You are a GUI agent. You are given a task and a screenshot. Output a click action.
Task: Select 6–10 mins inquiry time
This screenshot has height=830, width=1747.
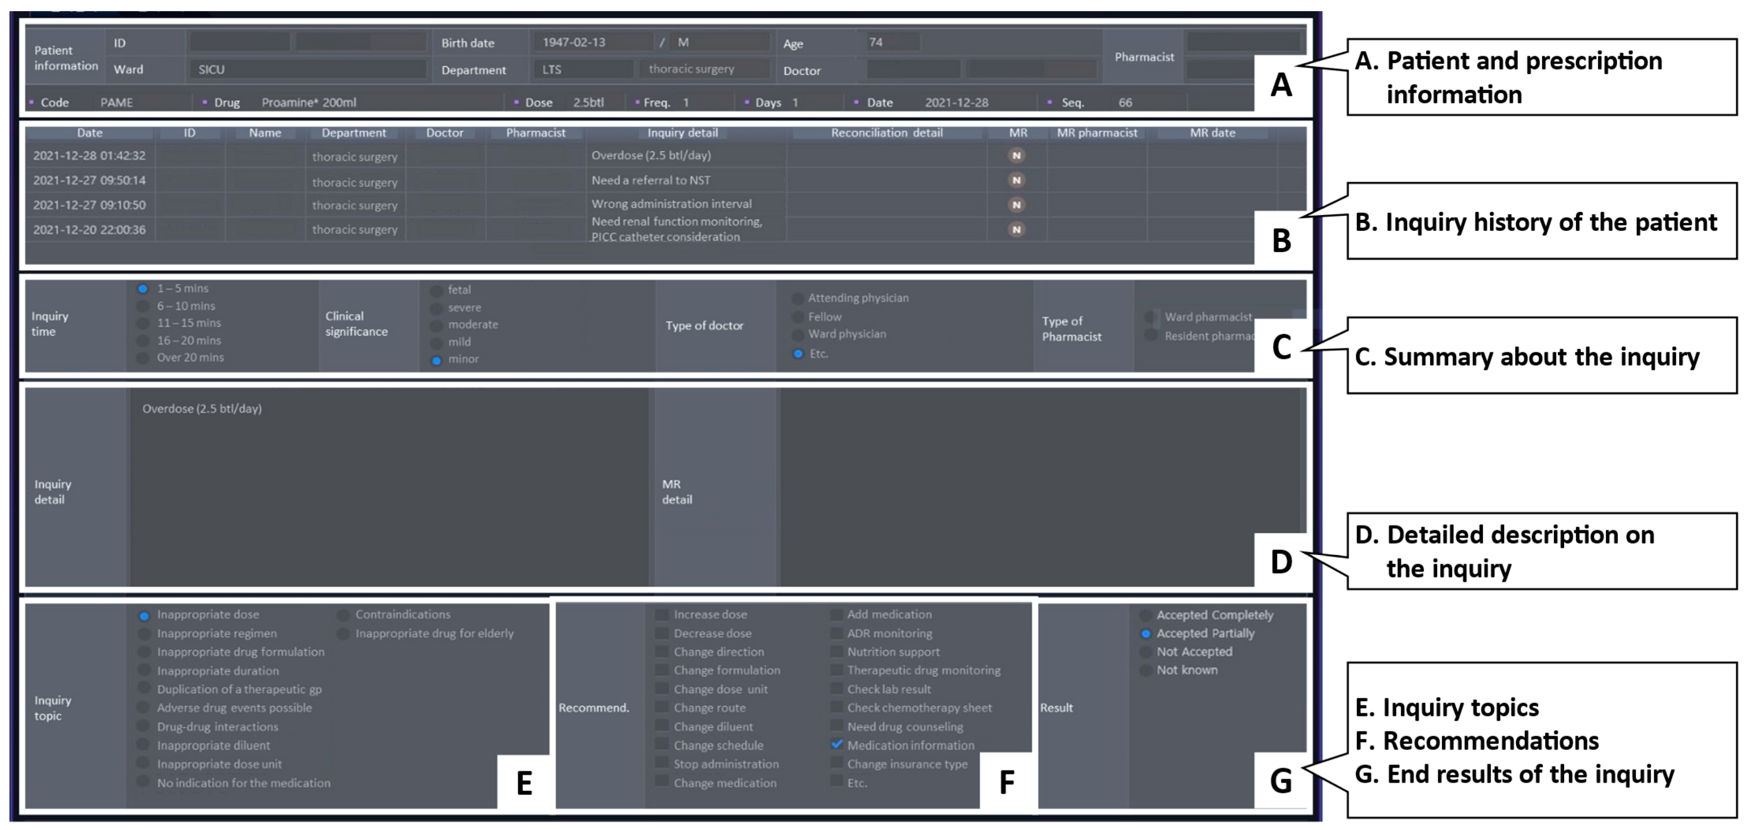(x=143, y=306)
